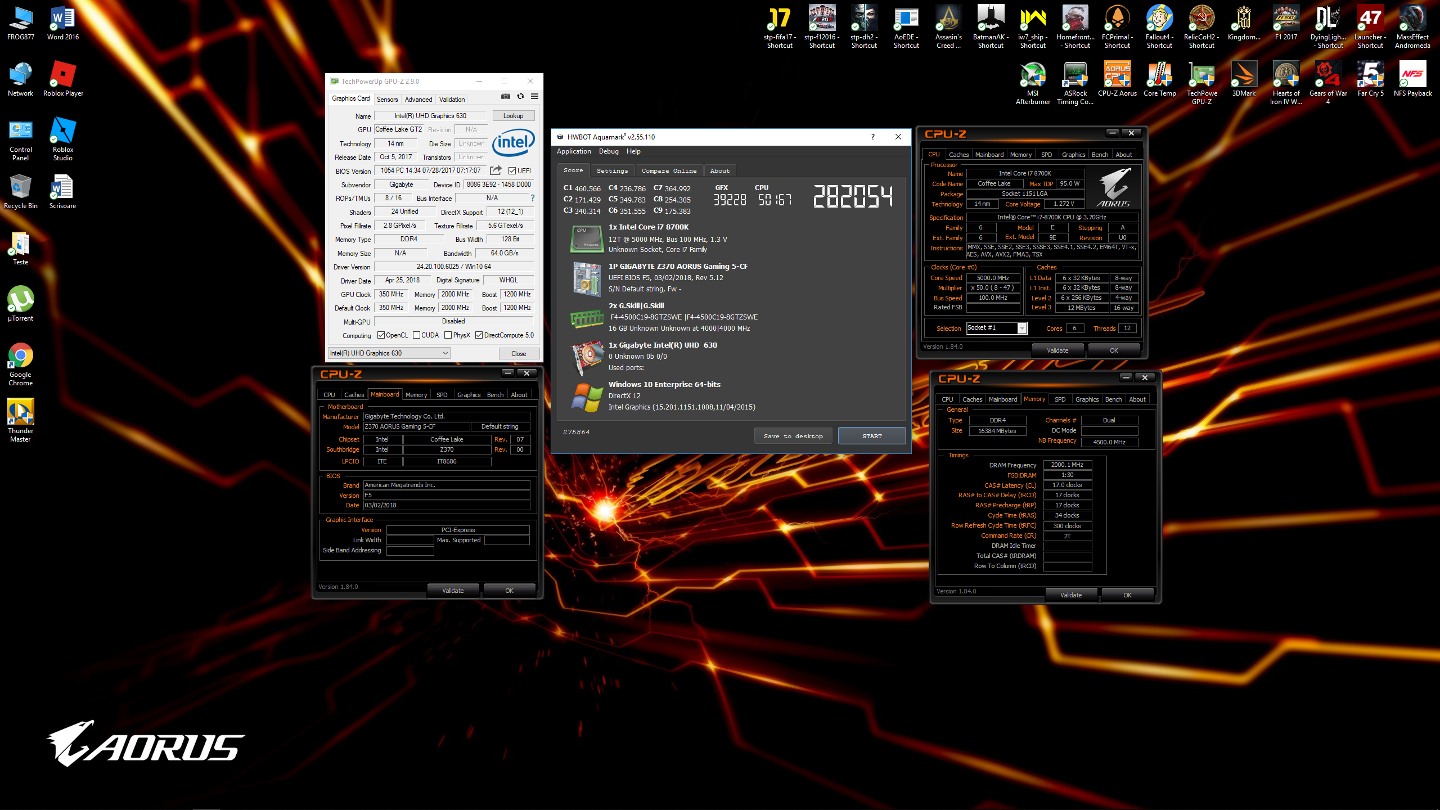Image resolution: width=1440 pixels, height=810 pixels.
Task: Switch to Settings tab in Aquamark
Action: click(x=612, y=170)
